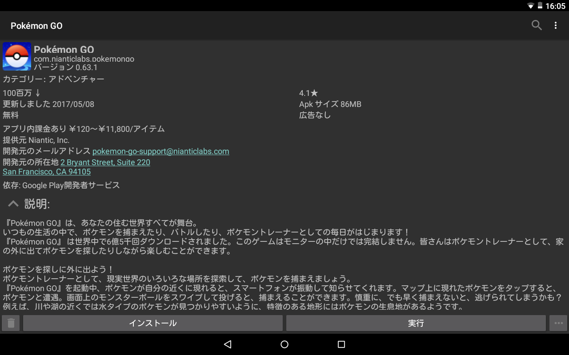Collapse the 説明 section chevron

coord(13,204)
